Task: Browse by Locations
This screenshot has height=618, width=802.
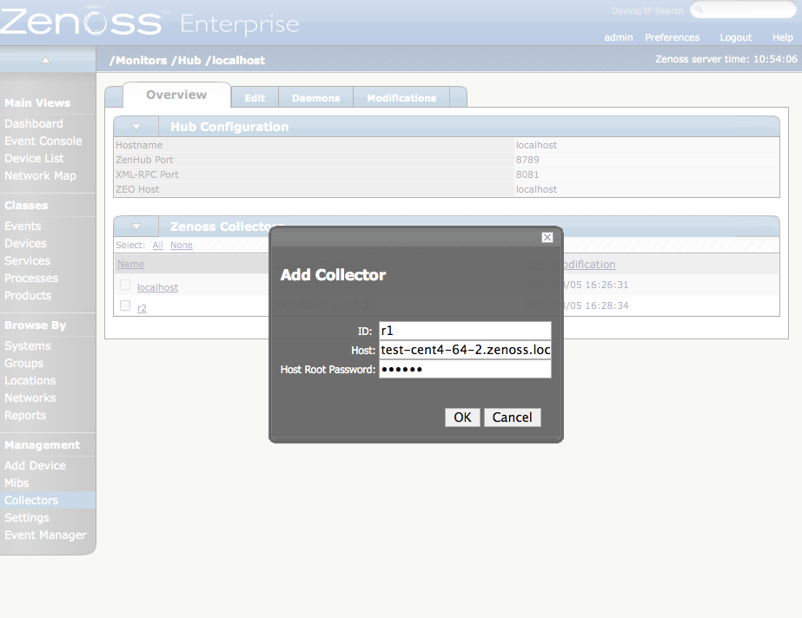Action: pyautogui.click(x=30, y=380)
